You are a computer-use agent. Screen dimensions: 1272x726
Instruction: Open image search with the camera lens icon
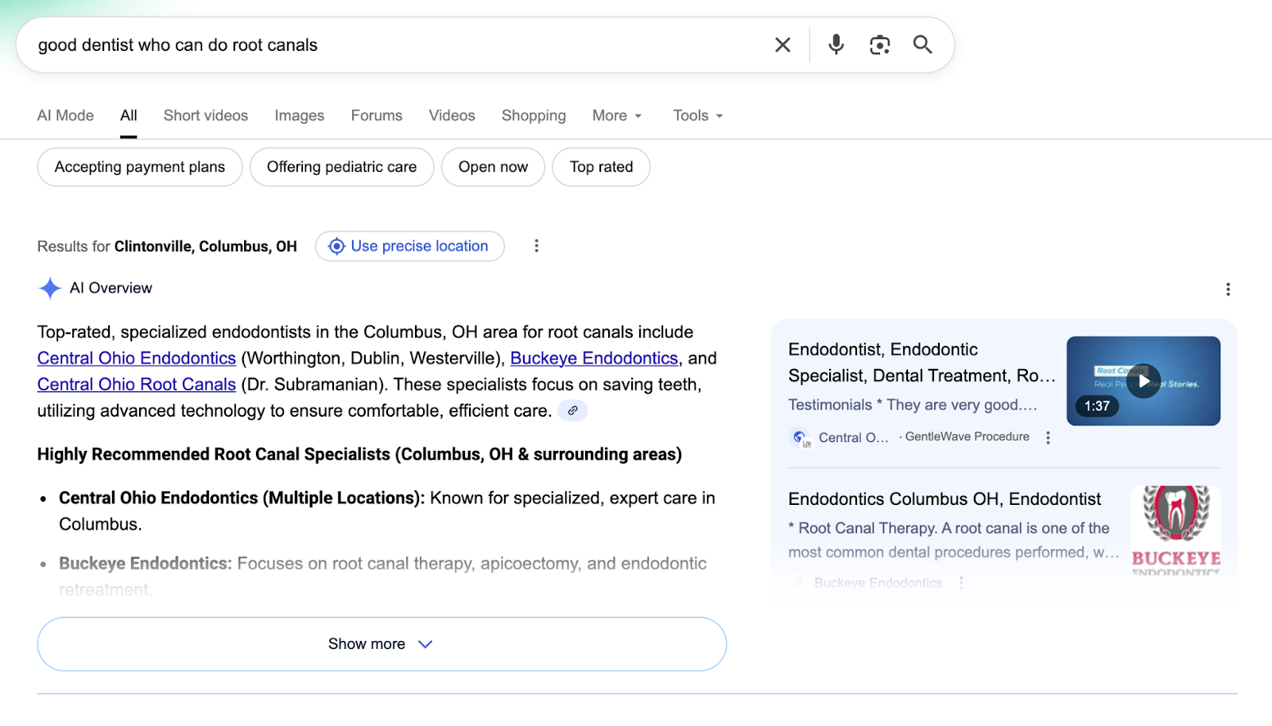879,45
